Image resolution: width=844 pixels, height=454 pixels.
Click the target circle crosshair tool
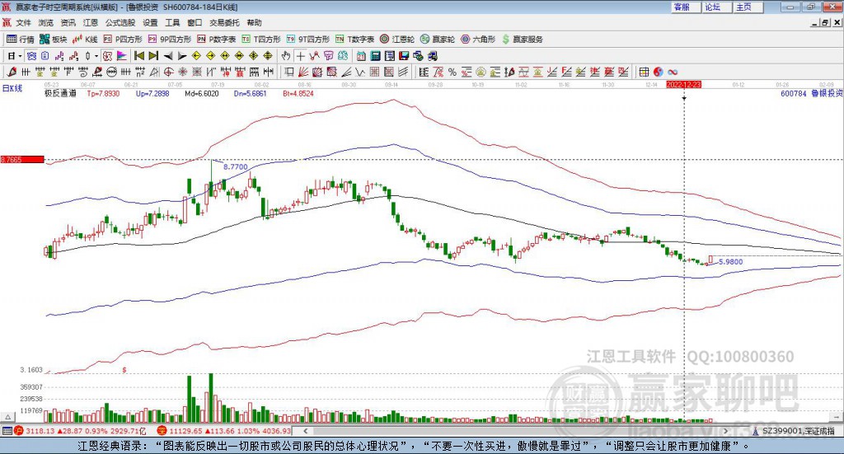[168, 72]
